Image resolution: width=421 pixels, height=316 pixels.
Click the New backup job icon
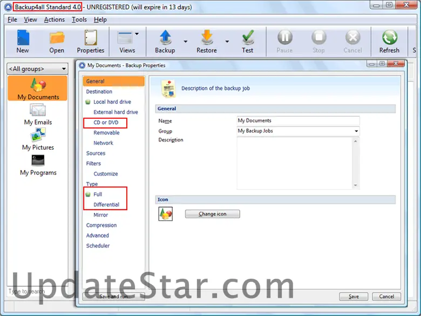[23, 38]
